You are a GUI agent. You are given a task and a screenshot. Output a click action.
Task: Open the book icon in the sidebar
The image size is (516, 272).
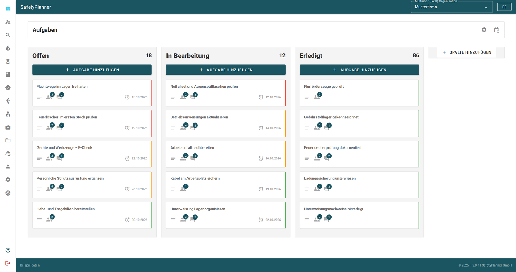[8, 74]
